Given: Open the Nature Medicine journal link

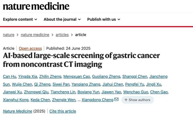Looking at the screenshot, I should click(17, 111).
